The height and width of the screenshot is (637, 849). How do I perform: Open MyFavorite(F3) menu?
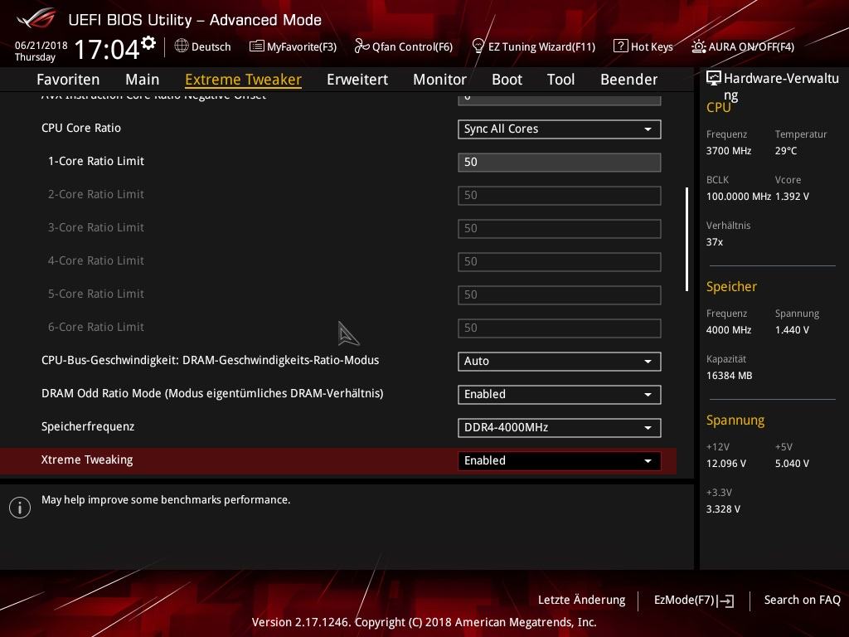click(x=293, y=46)
